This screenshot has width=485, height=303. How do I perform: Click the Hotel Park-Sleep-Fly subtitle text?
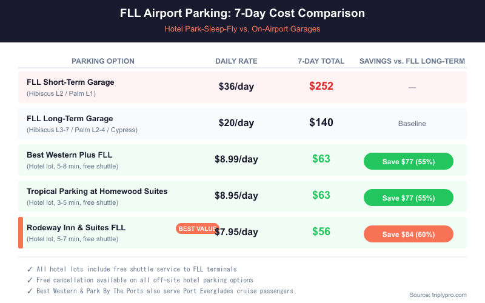(242, 28)
